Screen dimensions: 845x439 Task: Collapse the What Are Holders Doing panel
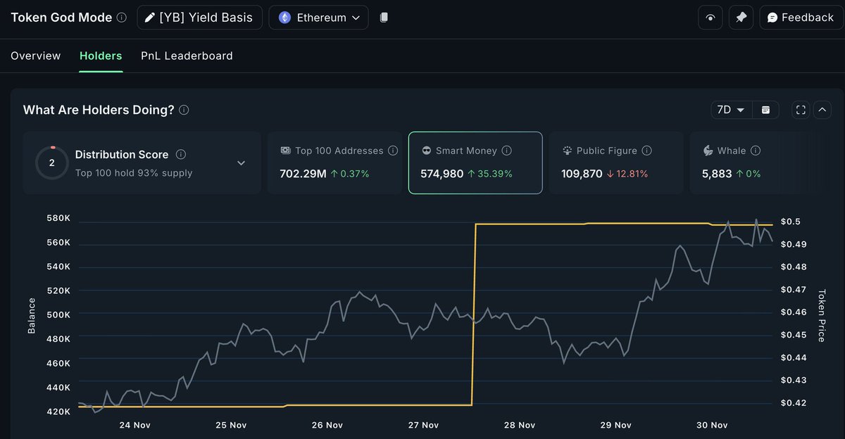pos(822,110)
